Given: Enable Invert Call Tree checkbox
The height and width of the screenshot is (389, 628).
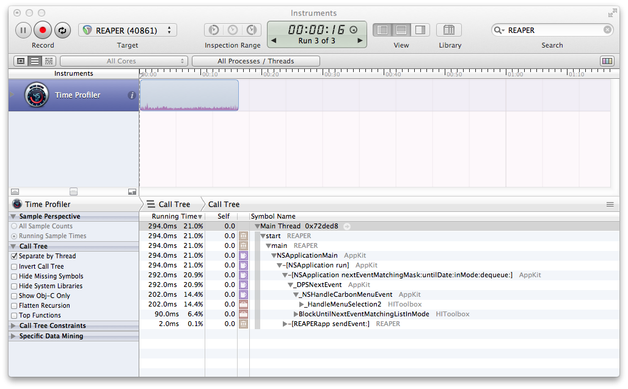Looking at the screenshot, I should pyautogui.click(x=14, y=266).
